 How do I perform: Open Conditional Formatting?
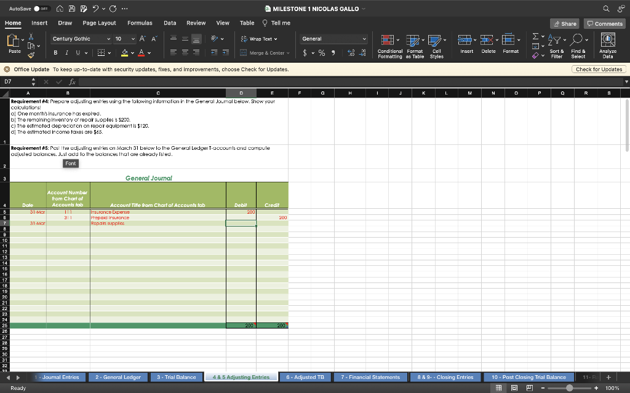(x=389, y=47)
